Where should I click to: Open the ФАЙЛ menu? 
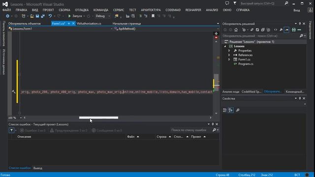click(x=6, y=10)
